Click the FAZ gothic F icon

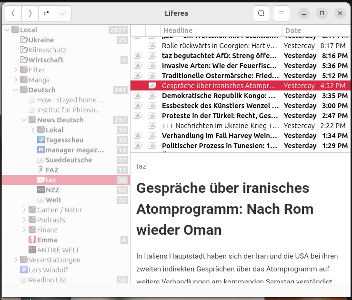click(41, 170)
